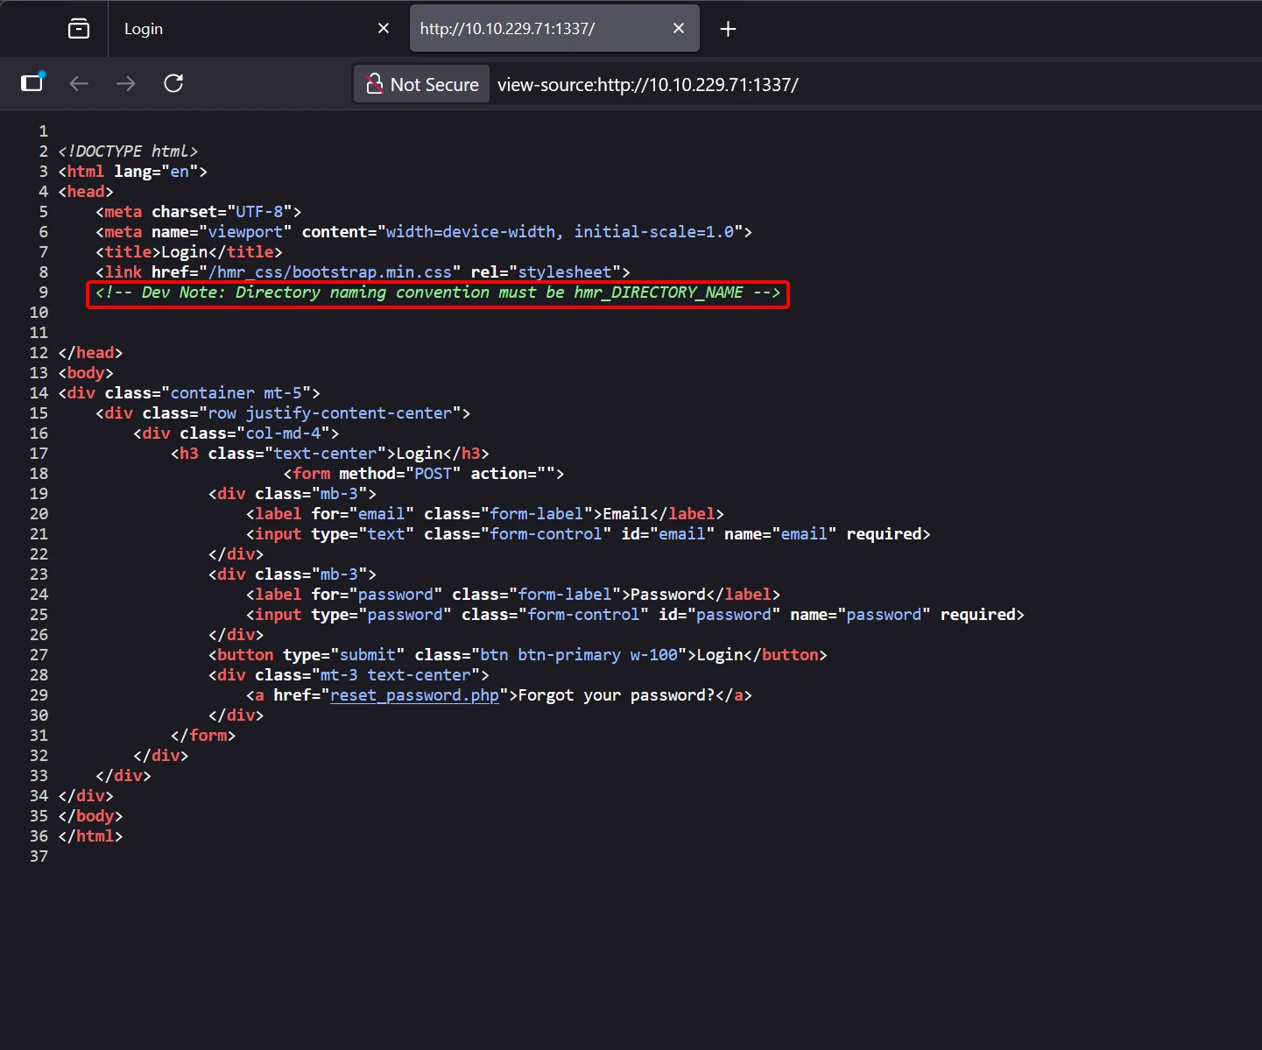Reload the page source
The height and width of the screenshot is (1050, 1262).
point(173,83)
